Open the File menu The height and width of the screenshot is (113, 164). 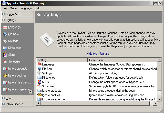[x=5, y=8]
